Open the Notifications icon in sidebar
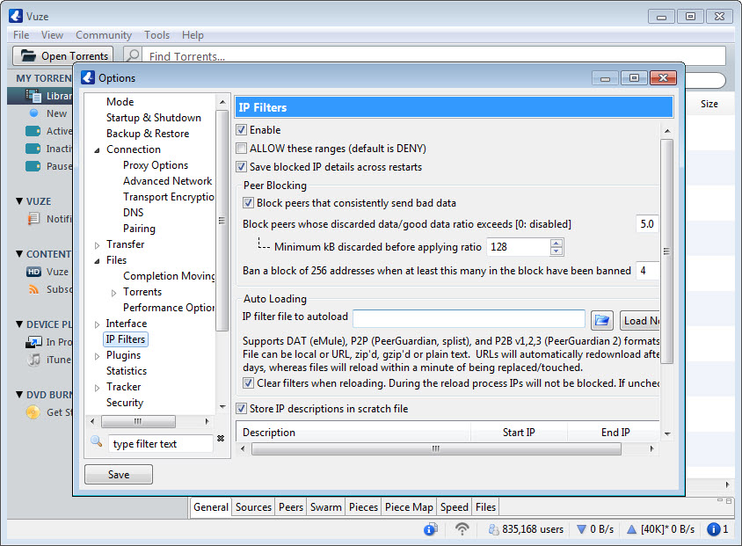The height and width of the screenshot is (546, 742). coord(33,219)
